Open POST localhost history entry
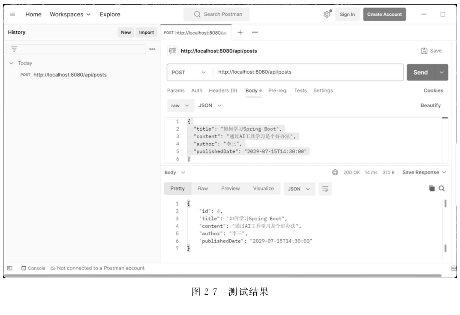 coord(63,75)
